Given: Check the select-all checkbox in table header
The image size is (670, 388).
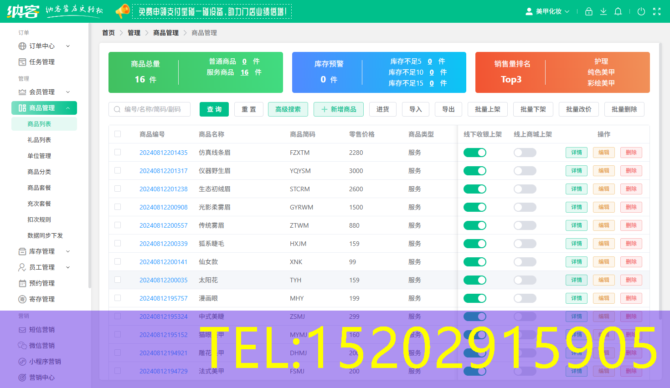Looking at the screenshot, I should 118,134.
